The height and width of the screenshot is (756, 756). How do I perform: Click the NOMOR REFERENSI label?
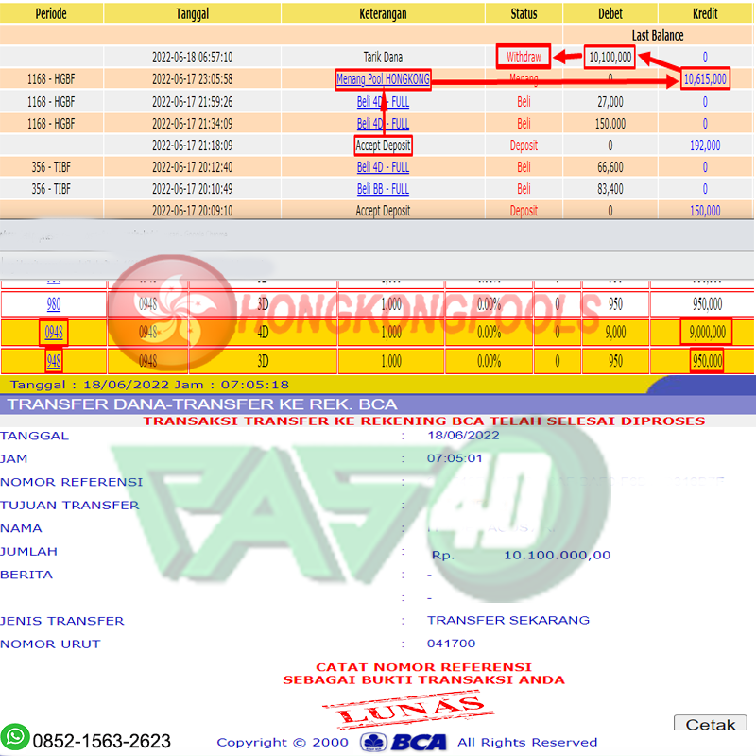(72, 482)
